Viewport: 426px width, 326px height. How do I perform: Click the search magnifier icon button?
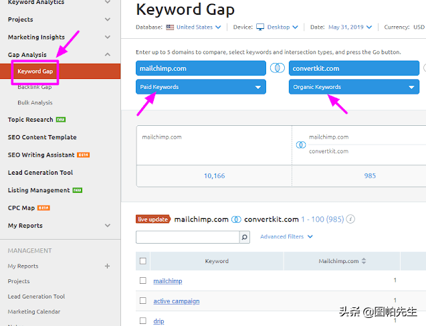[245, 237]
